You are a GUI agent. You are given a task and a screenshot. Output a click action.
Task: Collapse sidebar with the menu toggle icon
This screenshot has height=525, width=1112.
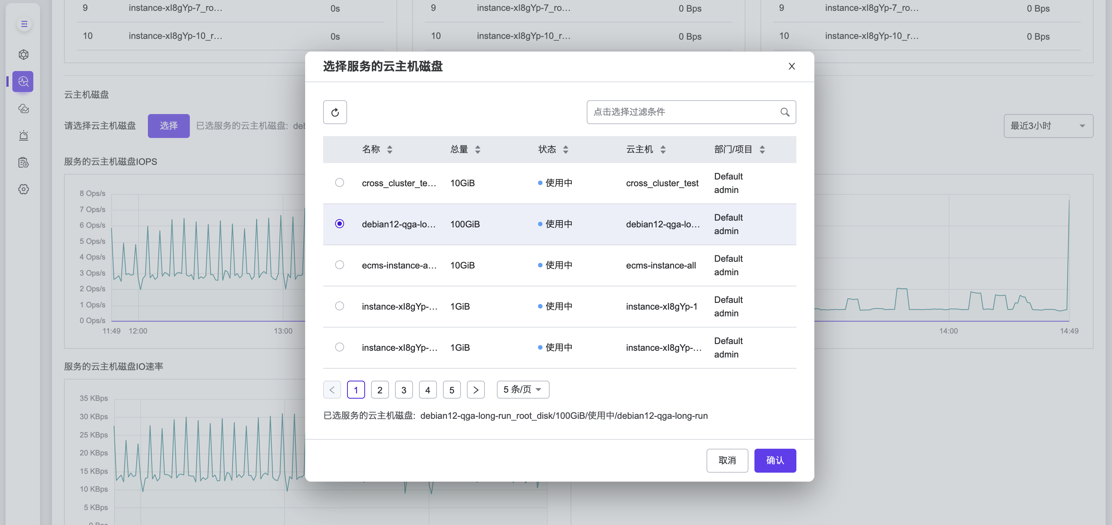[x=24, y=24]
